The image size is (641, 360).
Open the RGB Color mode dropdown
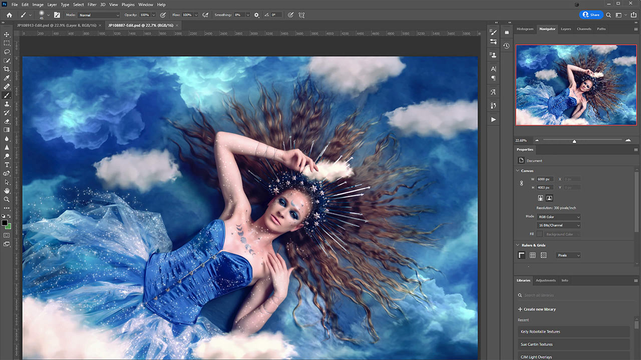coord(559,217)
